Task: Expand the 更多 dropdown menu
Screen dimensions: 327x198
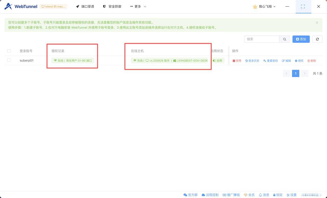Action: [138, 6]
